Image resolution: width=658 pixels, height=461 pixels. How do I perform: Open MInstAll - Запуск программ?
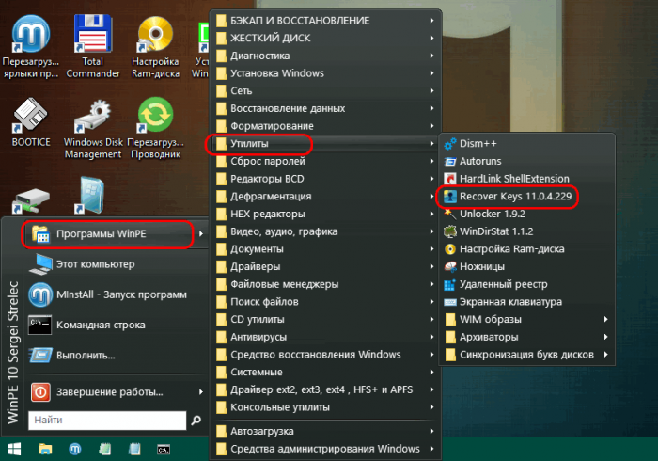pyautogui.click(x=117, y=294)
